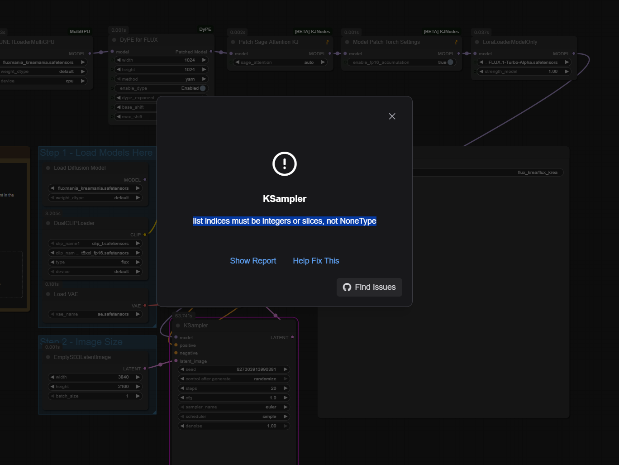Toggle enable_dype switch in DyPE node
The image size is (619, 465).
point(203,88)
